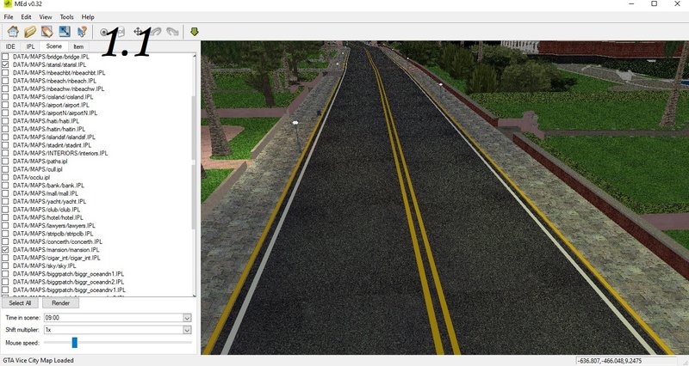Select the Scene tab
The image size is (689, 366).
(x=53, y=46)
